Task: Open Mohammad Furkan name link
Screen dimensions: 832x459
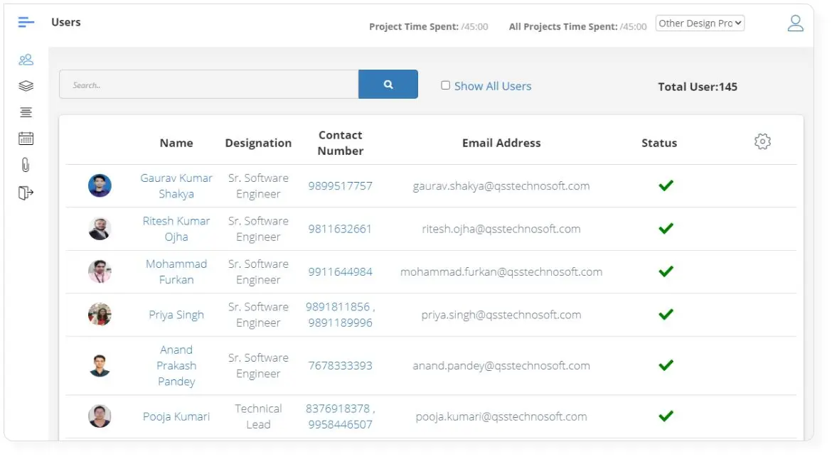Action: pyautogui.click(x=176, y=271)
